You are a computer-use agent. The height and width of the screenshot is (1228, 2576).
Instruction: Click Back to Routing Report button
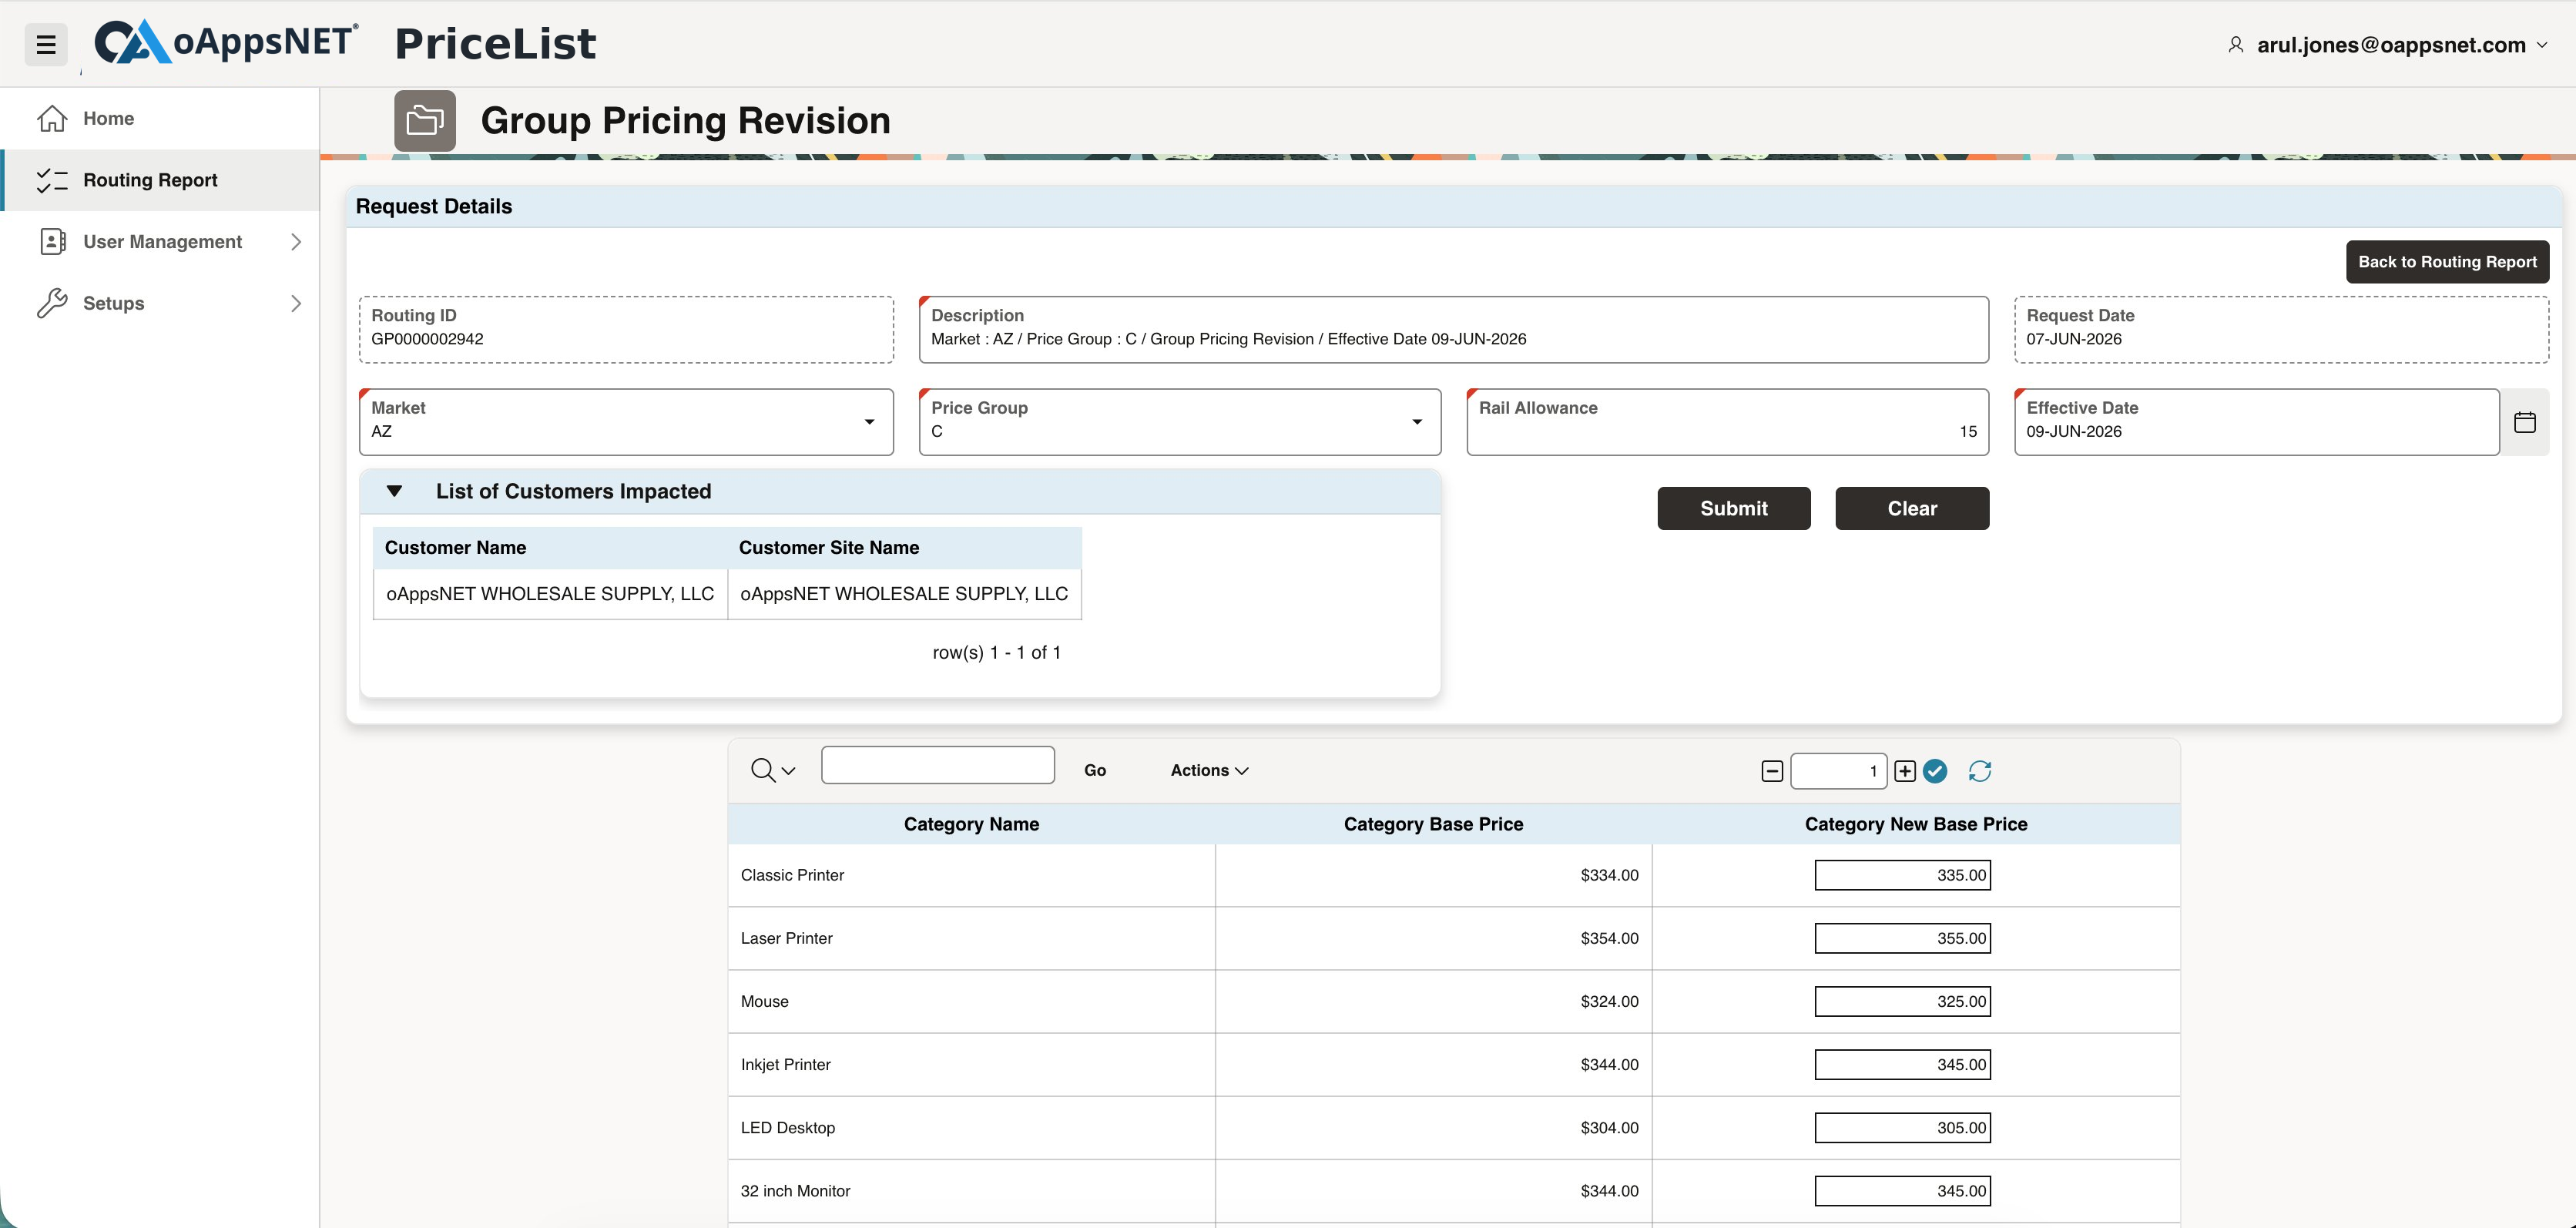(x=2447, y=261)
